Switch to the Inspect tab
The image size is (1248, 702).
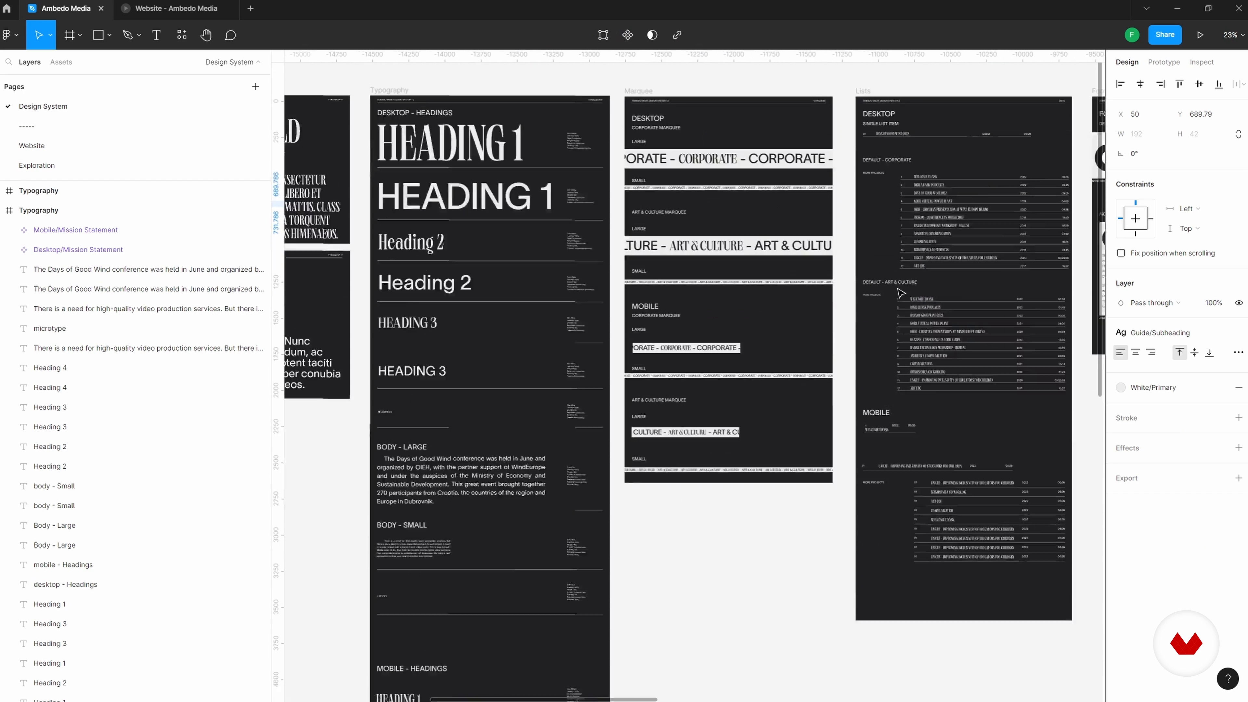point(1202,62)
